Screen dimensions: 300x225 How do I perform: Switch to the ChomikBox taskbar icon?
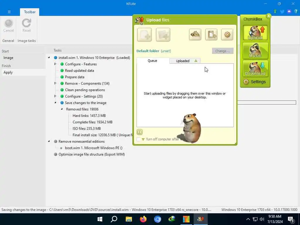200,219
